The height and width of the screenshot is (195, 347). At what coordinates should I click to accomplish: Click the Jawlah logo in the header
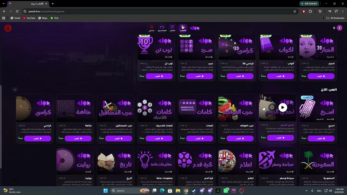pos(195,28)
